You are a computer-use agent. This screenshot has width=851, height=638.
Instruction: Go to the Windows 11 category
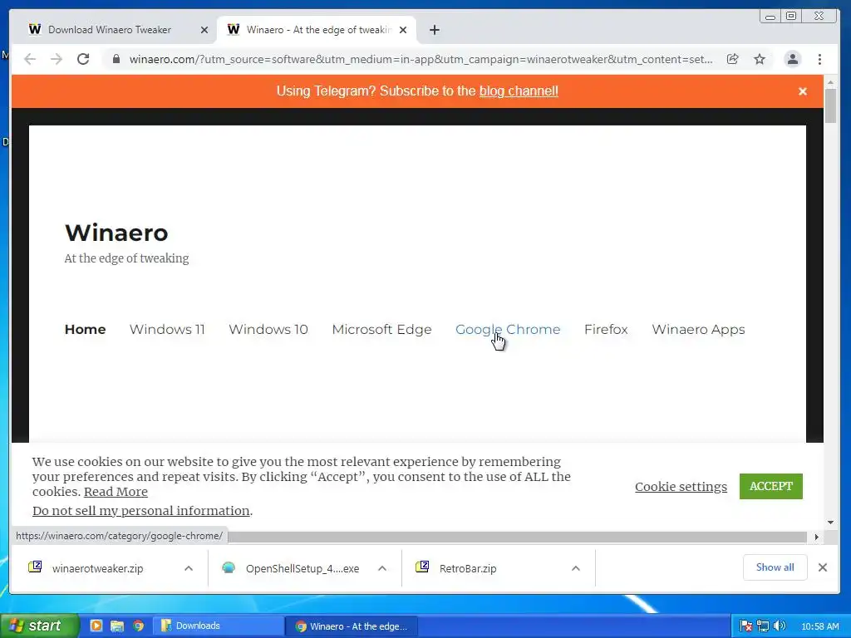[x=167, y=329]
